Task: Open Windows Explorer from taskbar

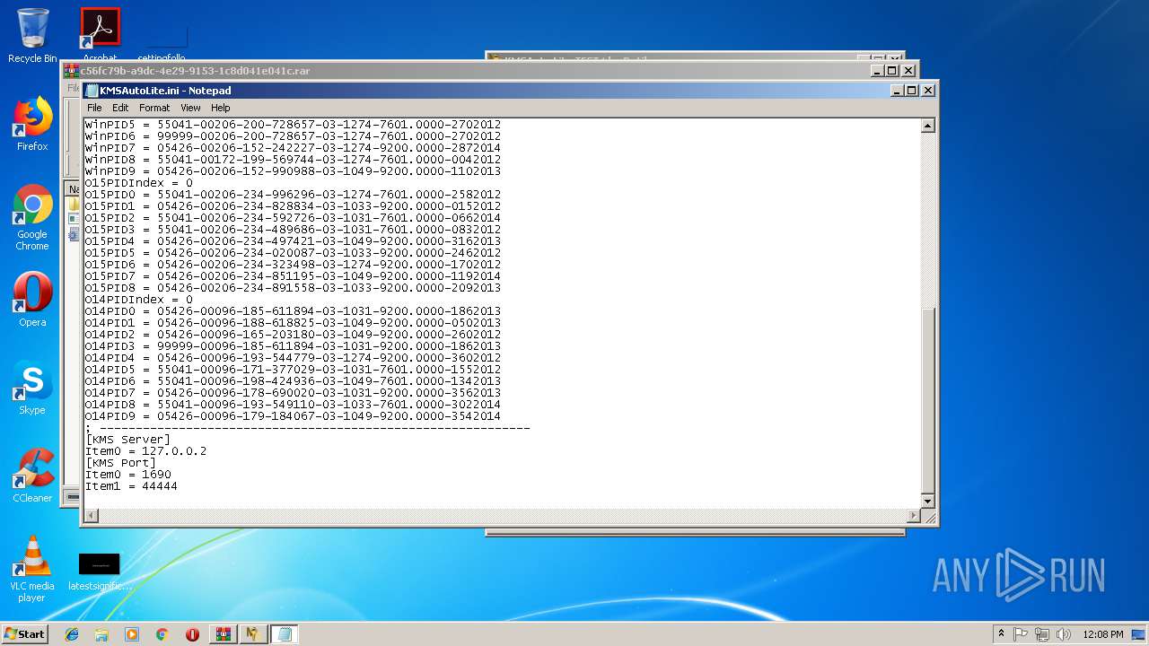Action: (101, 634)
